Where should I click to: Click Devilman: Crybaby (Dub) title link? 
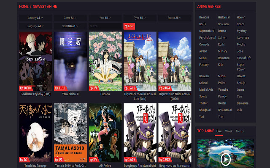point(35,94)
